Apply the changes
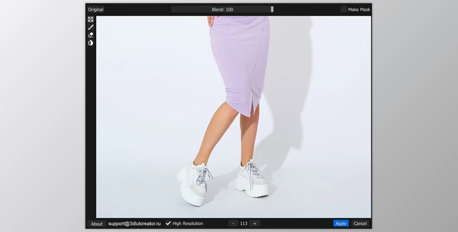The height and width of the screenshot is (232, 458). click(341, 224)
